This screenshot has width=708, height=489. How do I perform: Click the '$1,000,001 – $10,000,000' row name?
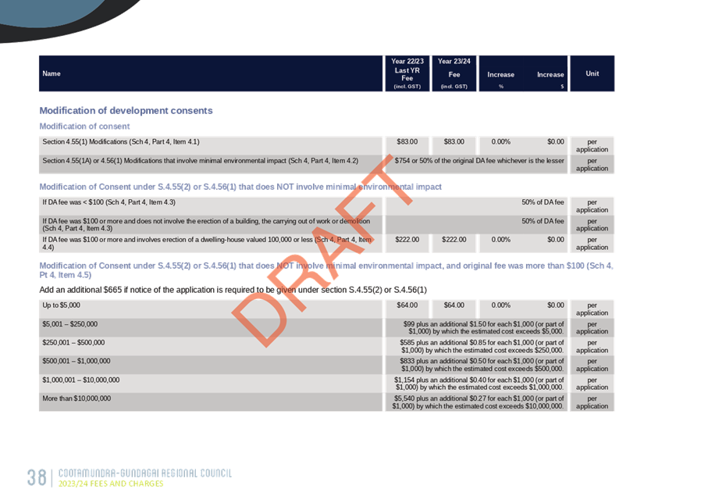(81, 380)
